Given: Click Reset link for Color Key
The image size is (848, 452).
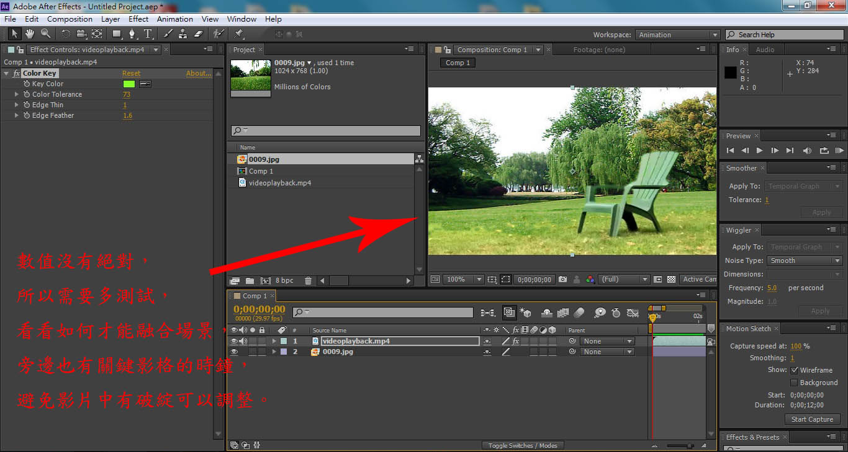Looking at the screenshot, I should point(131,73).
